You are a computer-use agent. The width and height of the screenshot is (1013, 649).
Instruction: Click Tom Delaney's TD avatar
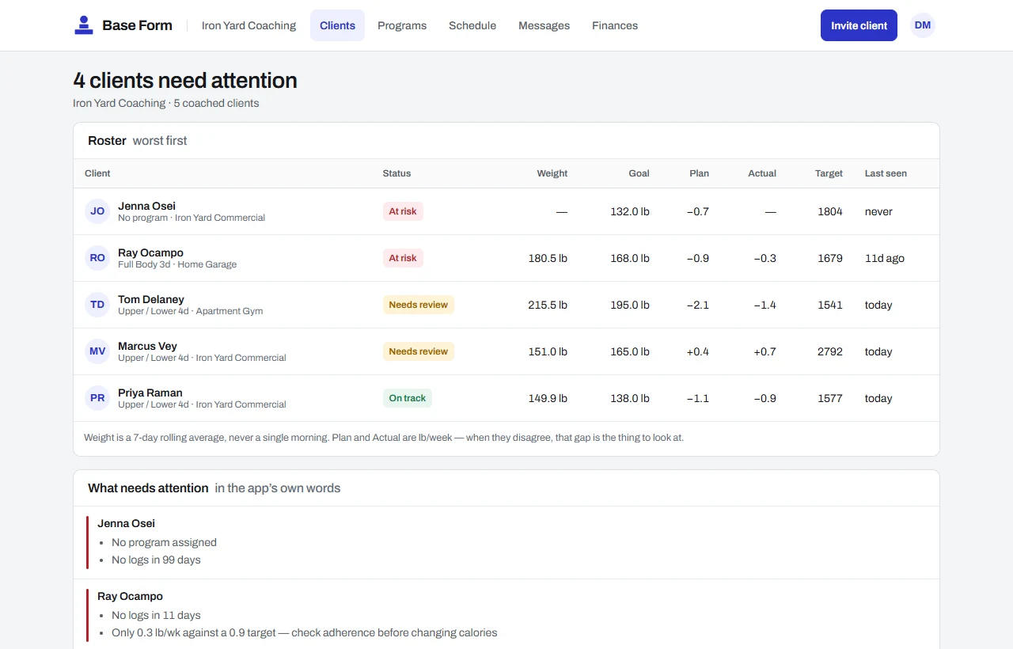pyautogui.click(x=97, y=305)
